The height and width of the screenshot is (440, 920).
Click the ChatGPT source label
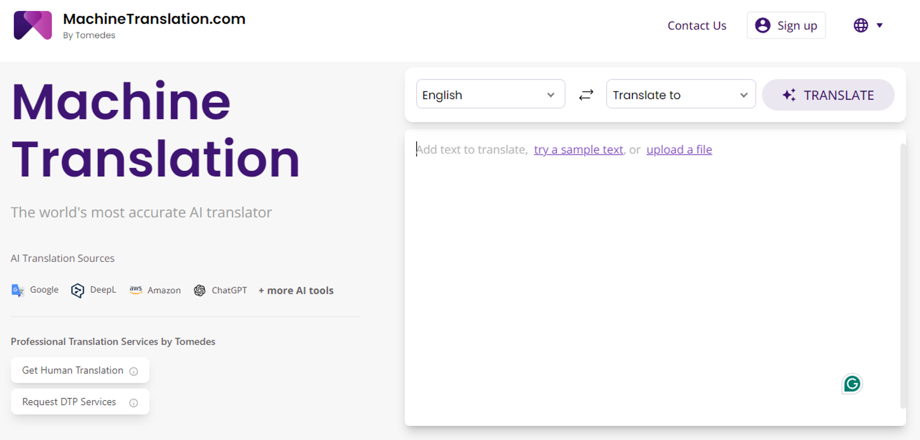tap(229, 290)
